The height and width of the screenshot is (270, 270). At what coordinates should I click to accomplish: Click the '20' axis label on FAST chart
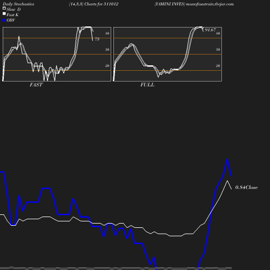[x=107, y=66]
